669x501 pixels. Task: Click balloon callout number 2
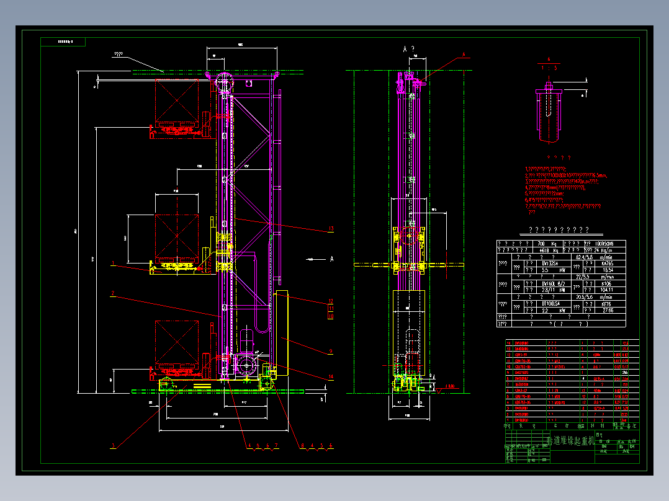(x=113, y=293)
